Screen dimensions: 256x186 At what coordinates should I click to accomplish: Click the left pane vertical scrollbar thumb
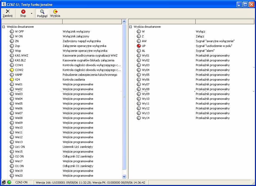click(124, 97)
